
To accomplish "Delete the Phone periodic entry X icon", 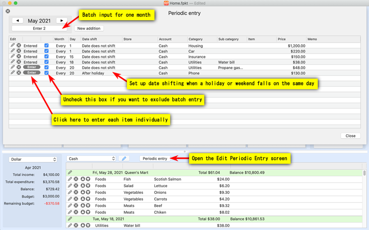I will click(19, 73).
